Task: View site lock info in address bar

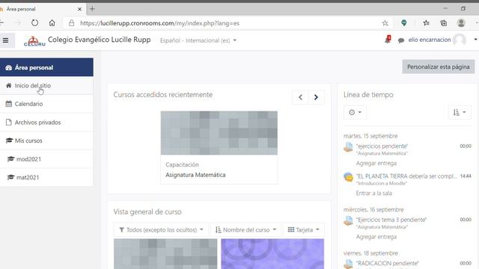Action: 72,23
